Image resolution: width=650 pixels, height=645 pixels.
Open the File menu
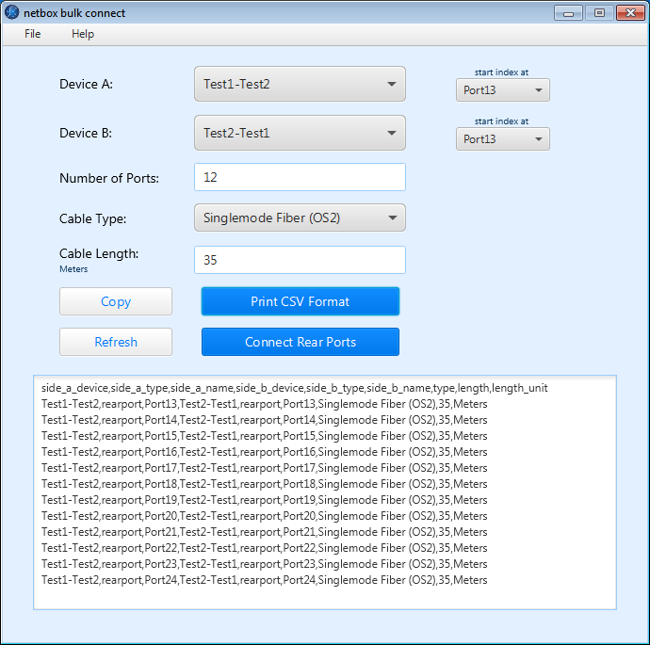(x=32, y=34)
